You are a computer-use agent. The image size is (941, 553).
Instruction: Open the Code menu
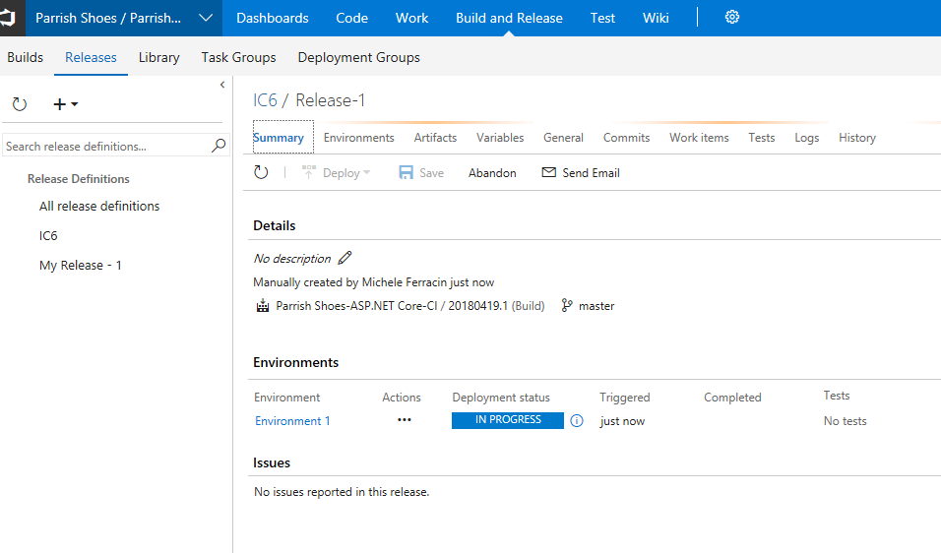click(x=351, y=18)
